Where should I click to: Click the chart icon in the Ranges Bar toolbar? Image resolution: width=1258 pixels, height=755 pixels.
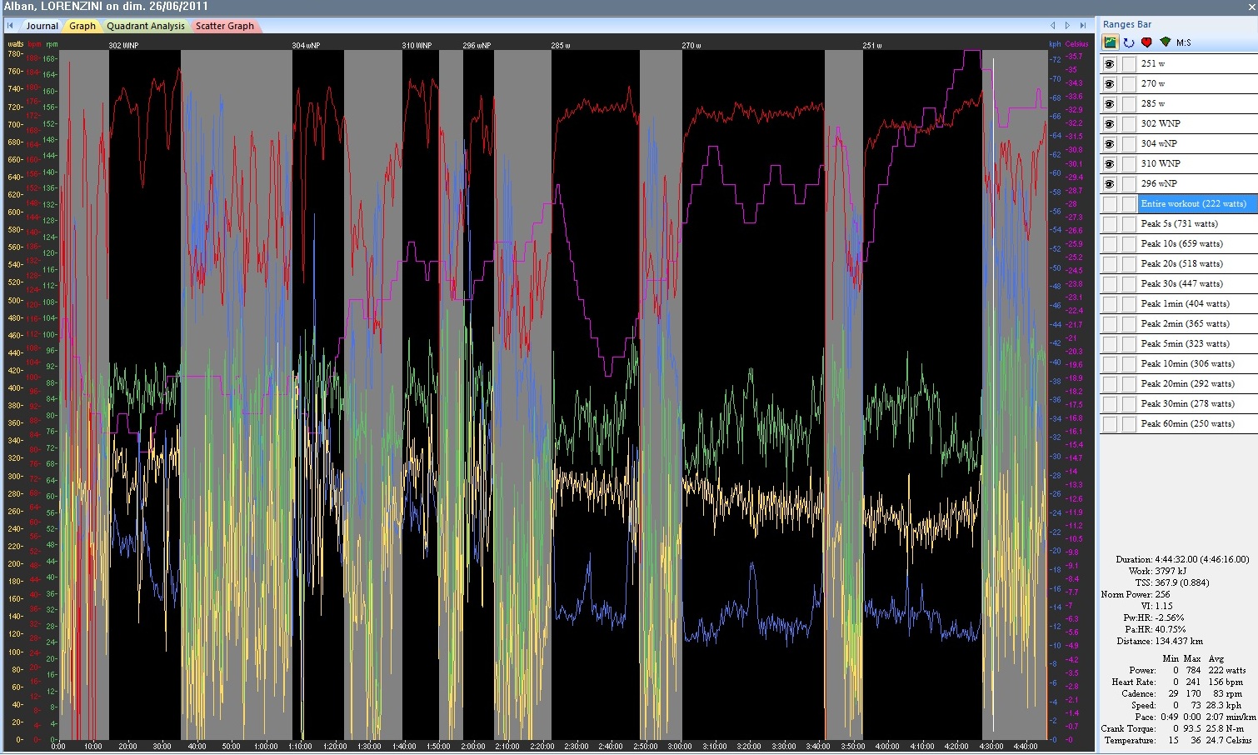coord(1111,42)
